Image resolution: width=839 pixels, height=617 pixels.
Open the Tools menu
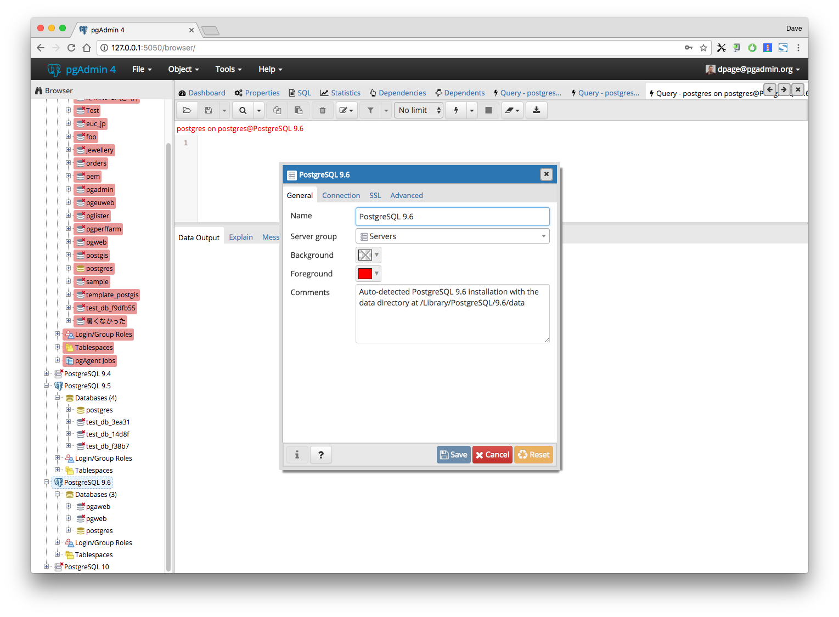[x=228, y=69]
